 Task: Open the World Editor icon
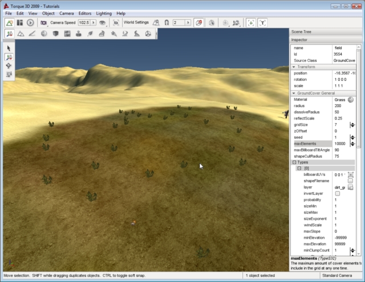(10, 23)
